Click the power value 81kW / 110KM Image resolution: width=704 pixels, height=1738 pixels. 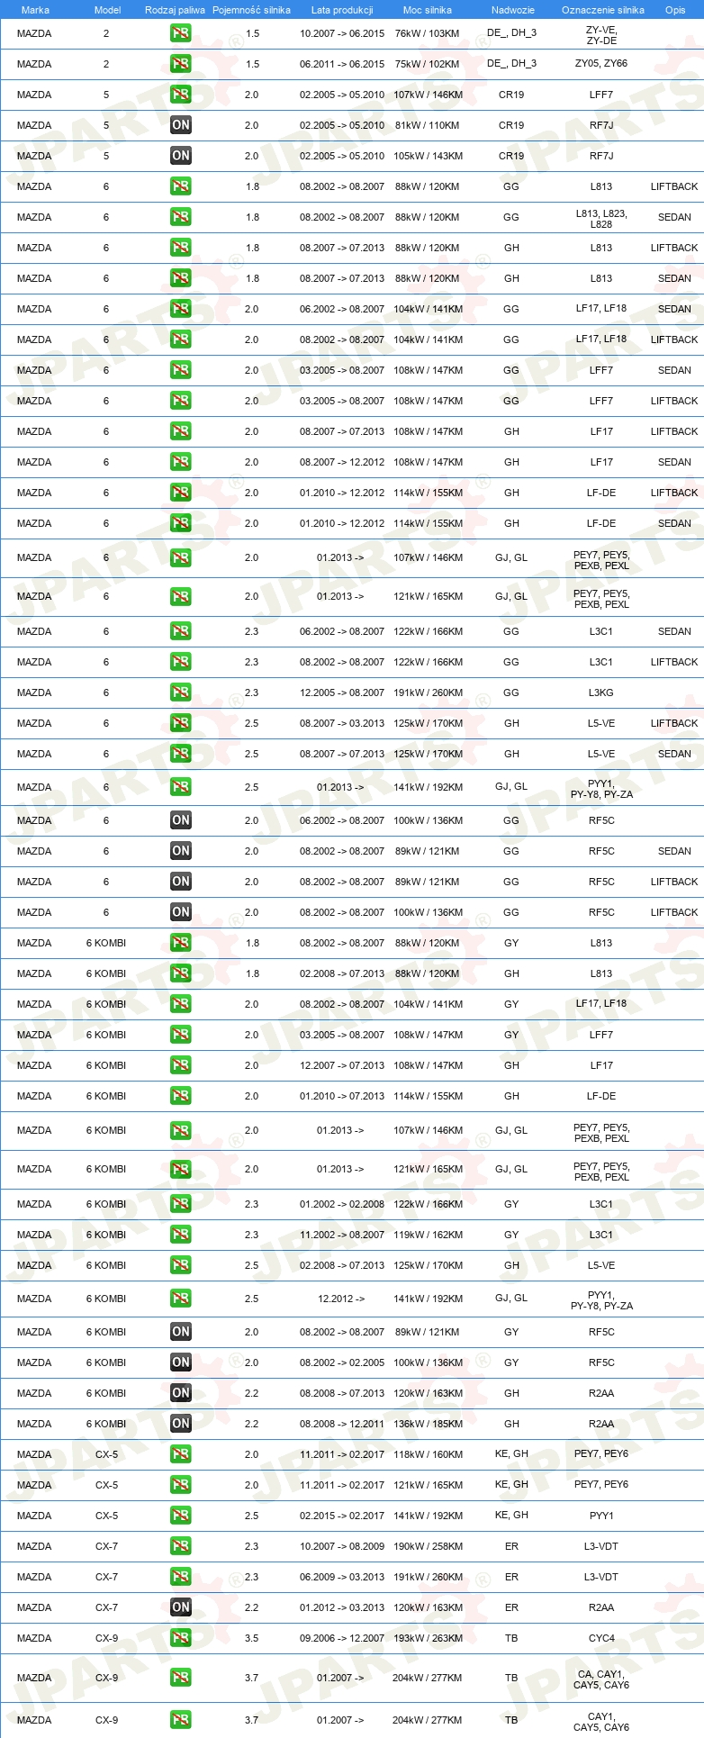coord(428,125)
